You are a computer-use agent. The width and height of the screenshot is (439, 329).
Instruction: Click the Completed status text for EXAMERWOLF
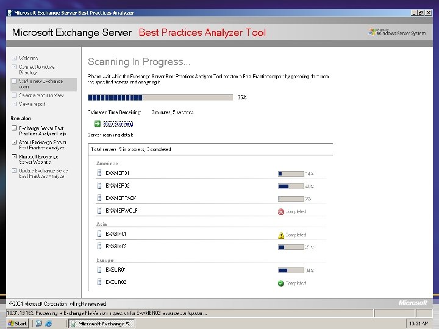coord(296,211)
